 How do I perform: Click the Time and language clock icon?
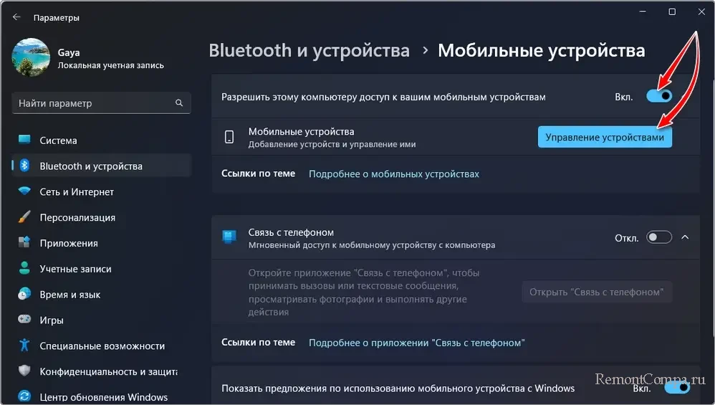coord(25,295)
